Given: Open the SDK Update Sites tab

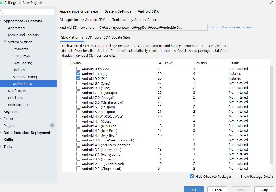Looking at the screenshot, I should pyautogui.click(x=117, y=37).
